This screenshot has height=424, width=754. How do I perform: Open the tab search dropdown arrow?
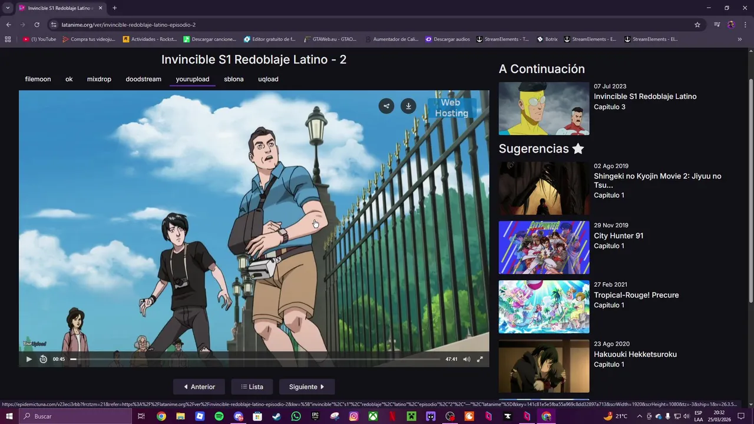(x=8, y=8)
